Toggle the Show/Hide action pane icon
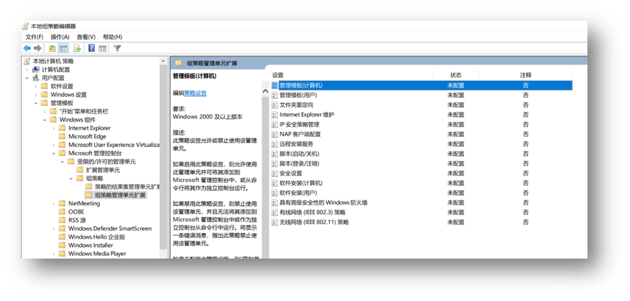The width and height of the screenshot is (630, 301). [x=102, y=48]
